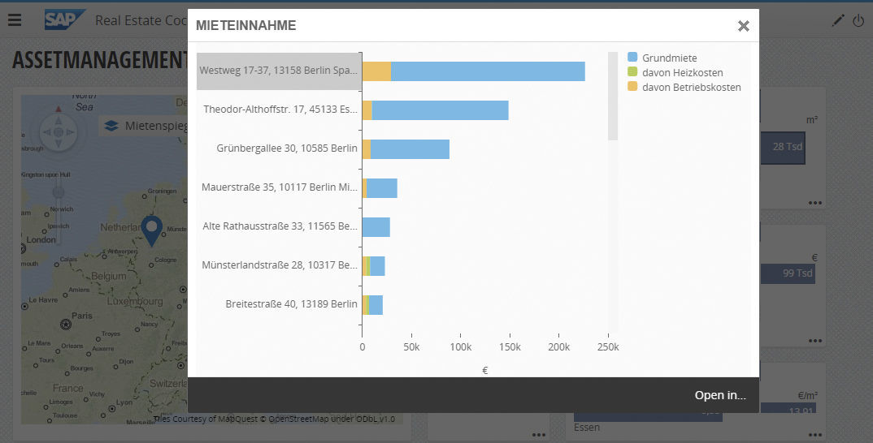873x443 pixels.
Task: Click the Grünbergallee 30 label
Action: (287, 148)
